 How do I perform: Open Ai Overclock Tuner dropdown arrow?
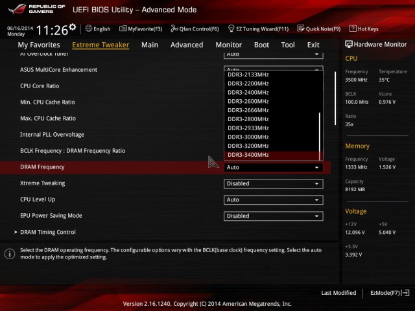(316, 54)
